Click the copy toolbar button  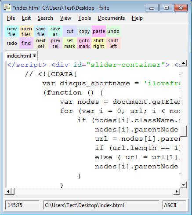[x=84, y=31]
